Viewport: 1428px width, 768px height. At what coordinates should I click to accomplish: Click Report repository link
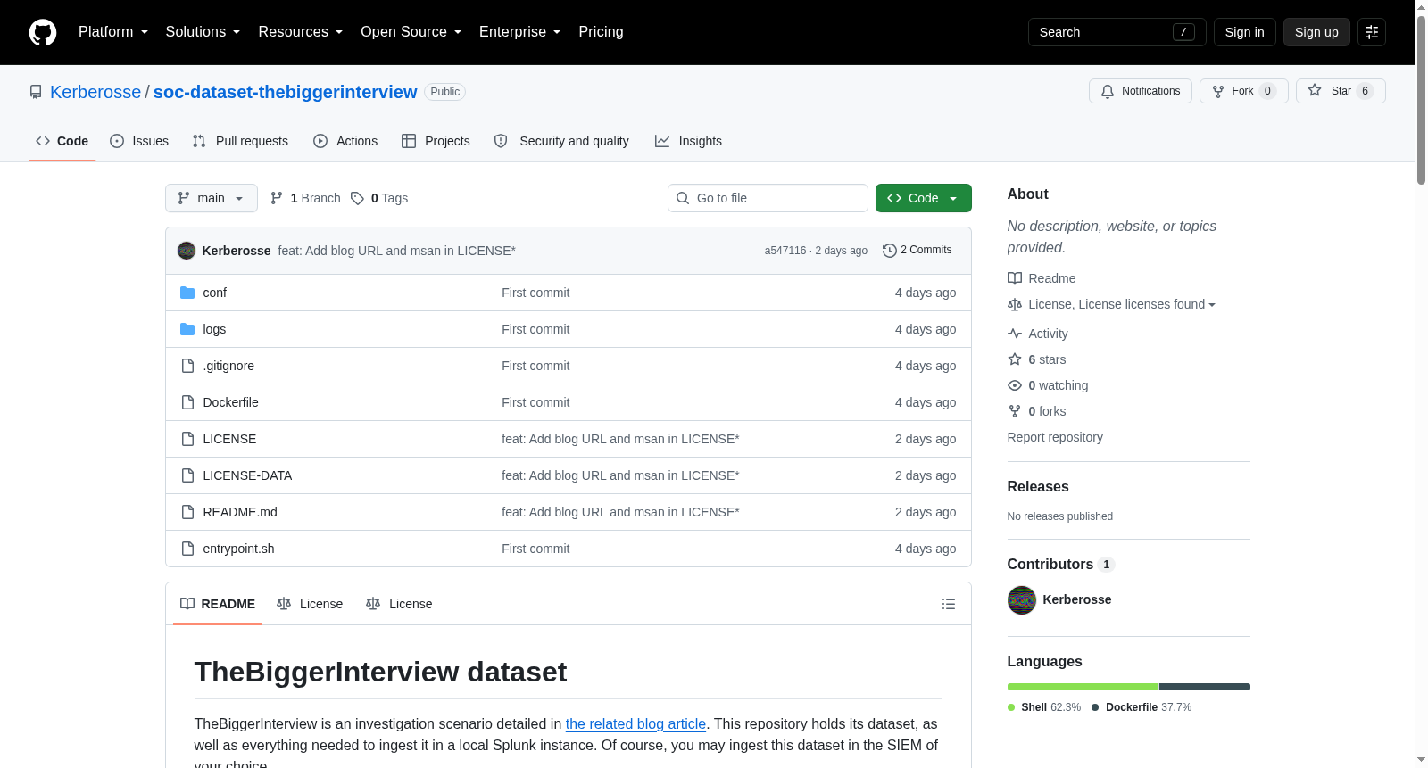[x=1055, y=437]
